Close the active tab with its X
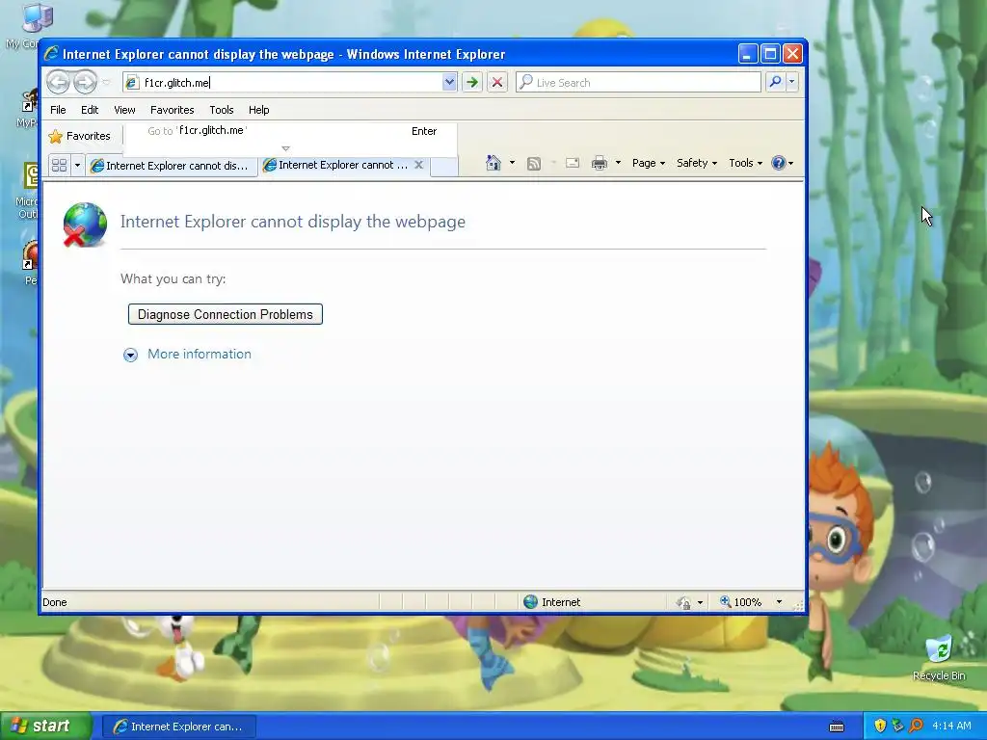Screen dimensions: 987x740 coord(418,165)
